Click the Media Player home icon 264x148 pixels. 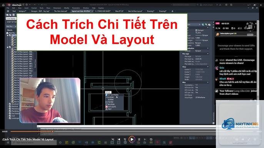coord(3,5)
